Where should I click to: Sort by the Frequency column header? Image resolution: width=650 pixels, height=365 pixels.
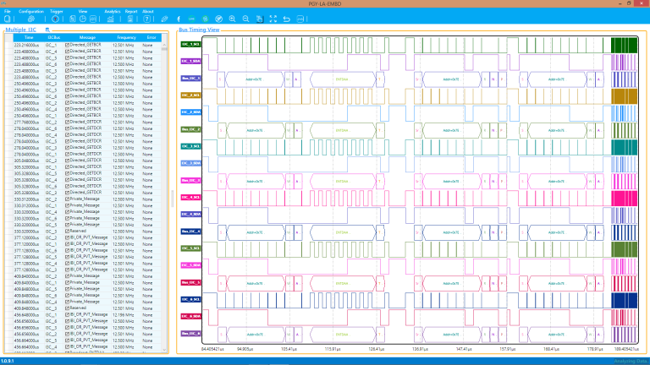(126, 37)
